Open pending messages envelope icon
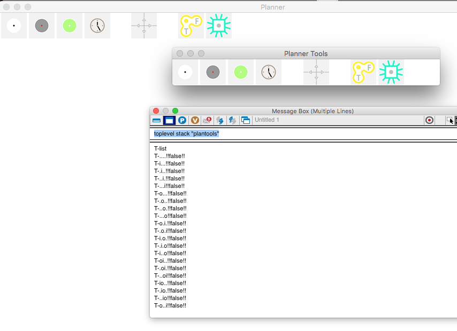 [207, 121]
